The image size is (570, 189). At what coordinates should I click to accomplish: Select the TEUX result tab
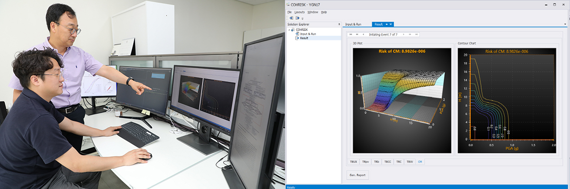(x=353, y=162)
